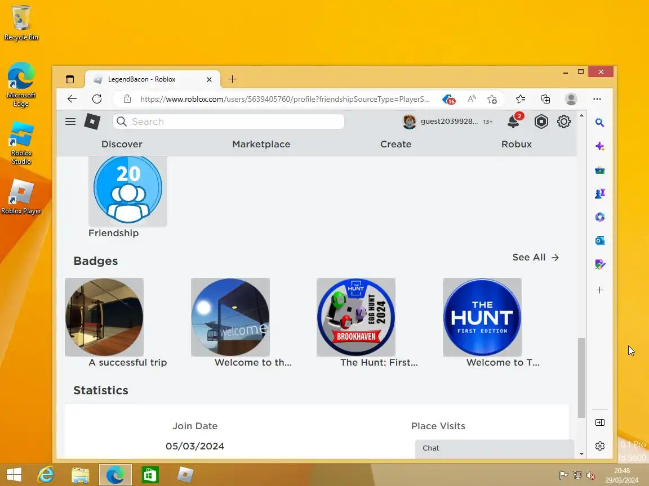
Task: Add a sidebar app with plus icon
Action: pyautogui.click(x=600, y=290)
